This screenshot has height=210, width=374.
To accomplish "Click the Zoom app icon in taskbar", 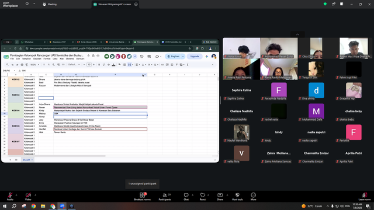I will tap(63, 206).
